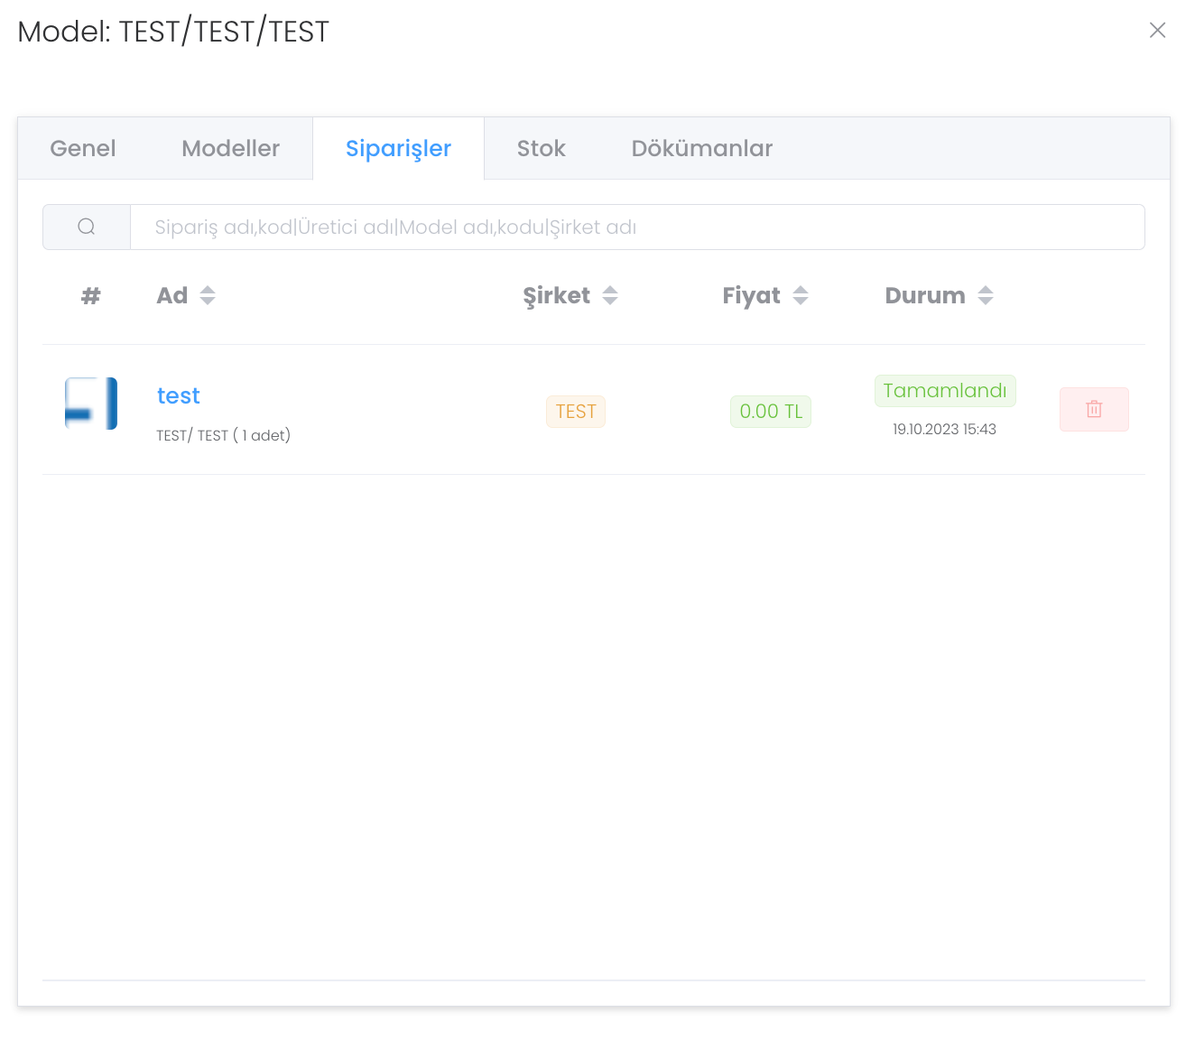
Task: Click the magnifier search icon
Action: point(87,227)
